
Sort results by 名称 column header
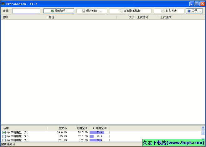pyautogui.click(x=24, y=17)
